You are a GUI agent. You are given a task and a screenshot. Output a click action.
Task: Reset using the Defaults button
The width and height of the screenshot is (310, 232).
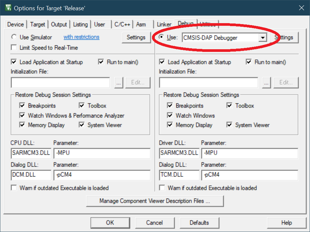[200, 223]
